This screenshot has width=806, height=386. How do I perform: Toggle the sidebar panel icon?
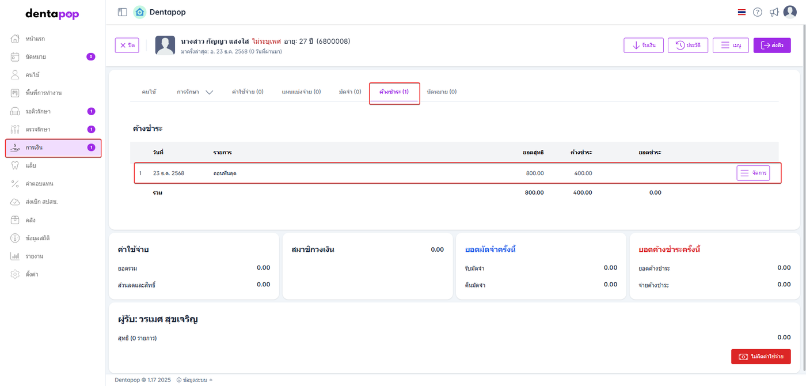122,12
